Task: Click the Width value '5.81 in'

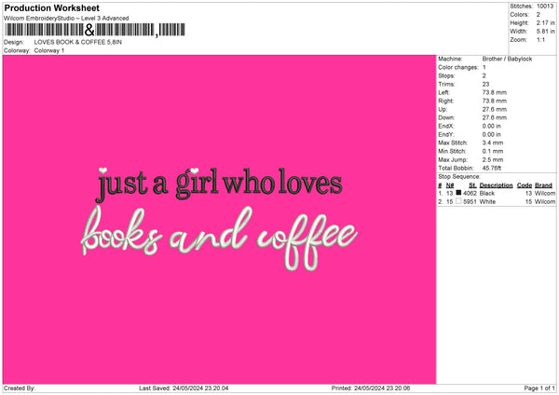Action: coord(545,32)
